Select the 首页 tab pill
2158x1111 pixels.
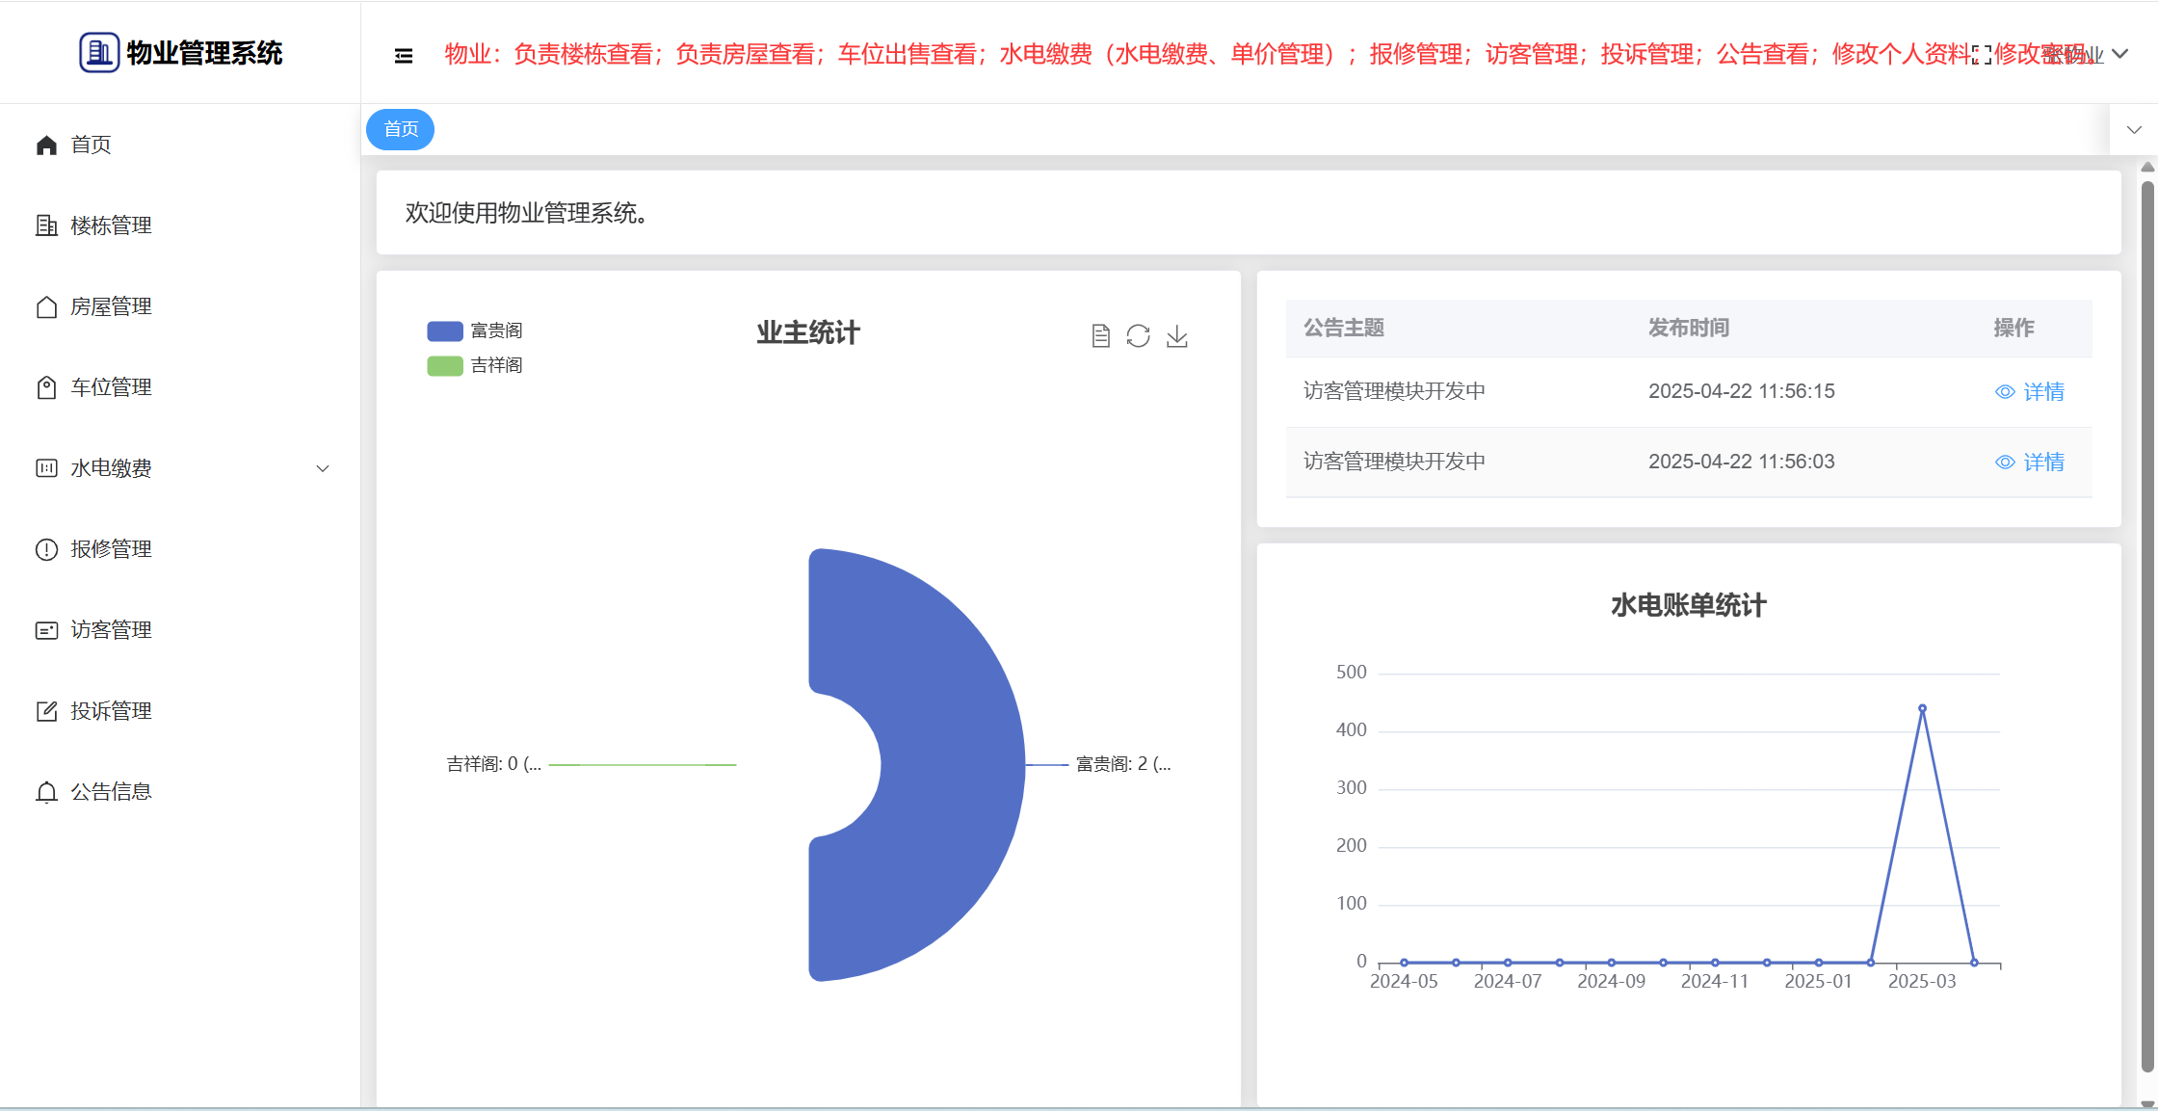401,129
